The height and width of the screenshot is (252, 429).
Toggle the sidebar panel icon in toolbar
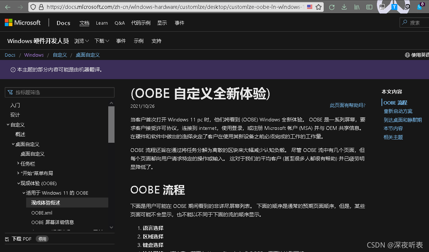tap(369, 7)
